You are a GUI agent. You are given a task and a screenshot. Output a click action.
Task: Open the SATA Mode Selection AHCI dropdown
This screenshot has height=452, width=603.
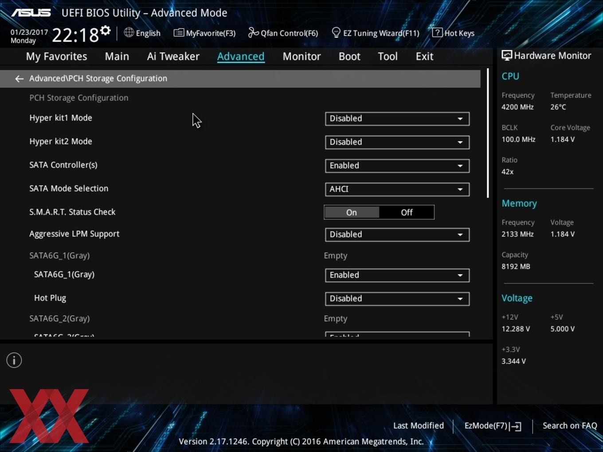coord(397,189)
